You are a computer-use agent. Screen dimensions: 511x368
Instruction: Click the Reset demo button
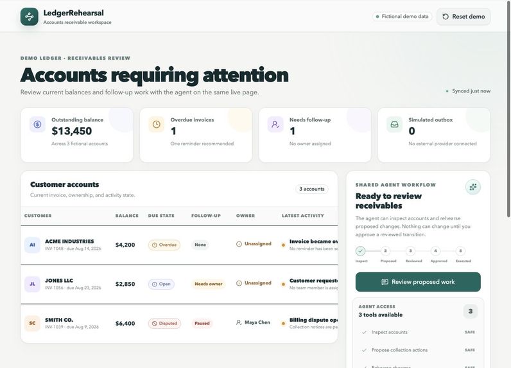tap(463, 17)
